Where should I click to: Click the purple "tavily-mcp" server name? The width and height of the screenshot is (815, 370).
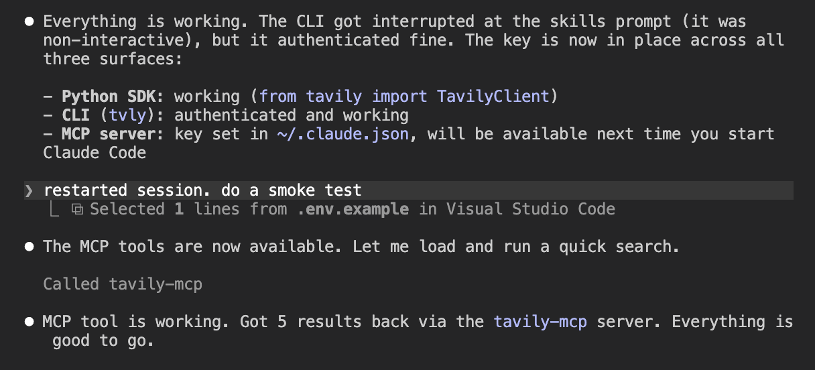point(540,322)
